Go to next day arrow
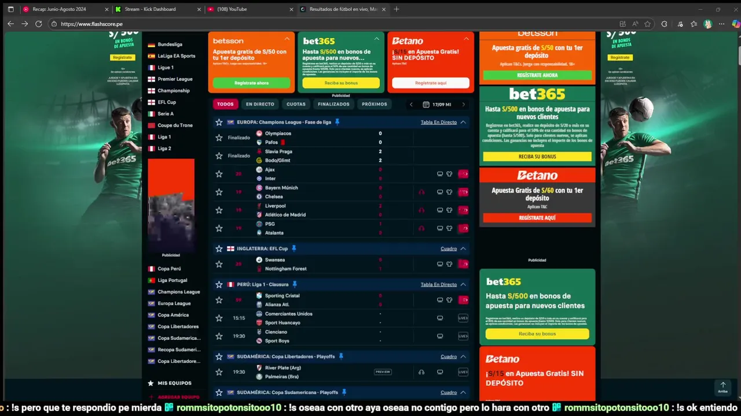 click(x=463, y=105)
